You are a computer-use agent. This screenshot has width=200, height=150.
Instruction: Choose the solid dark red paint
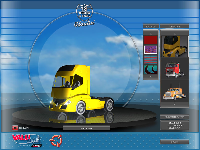click(151, 40)
